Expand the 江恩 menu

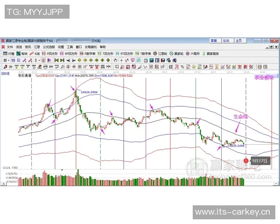pyautogui.click(x=36, y=47)
